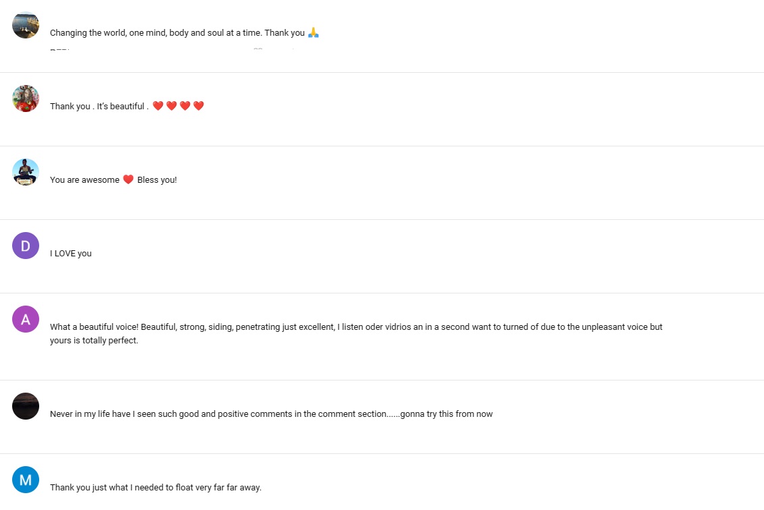Open the dark sunset profile avatar

coord(26,406)
